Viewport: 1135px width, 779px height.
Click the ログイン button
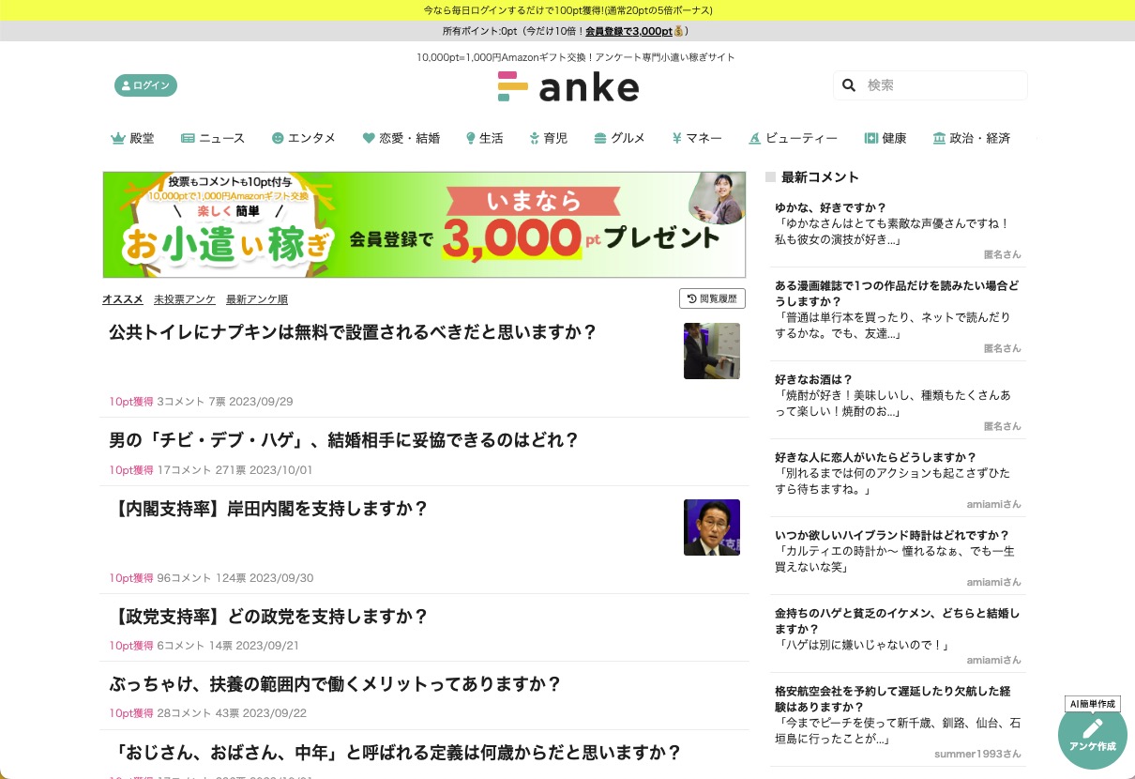click(x=145, y=85)
